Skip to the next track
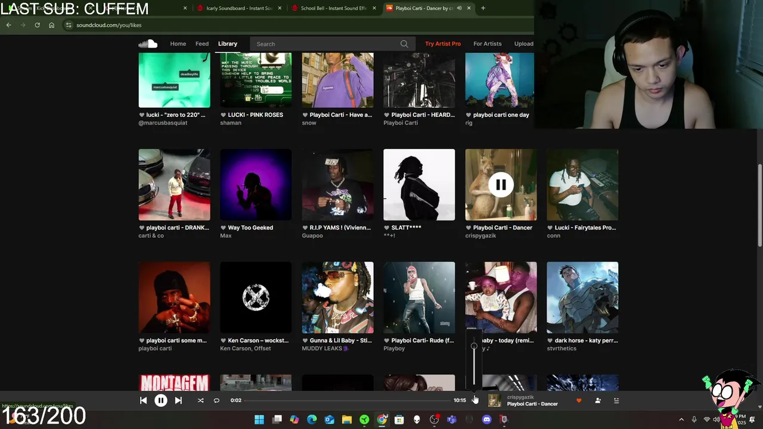Screen dimensions: 763x429 point(178,400)
